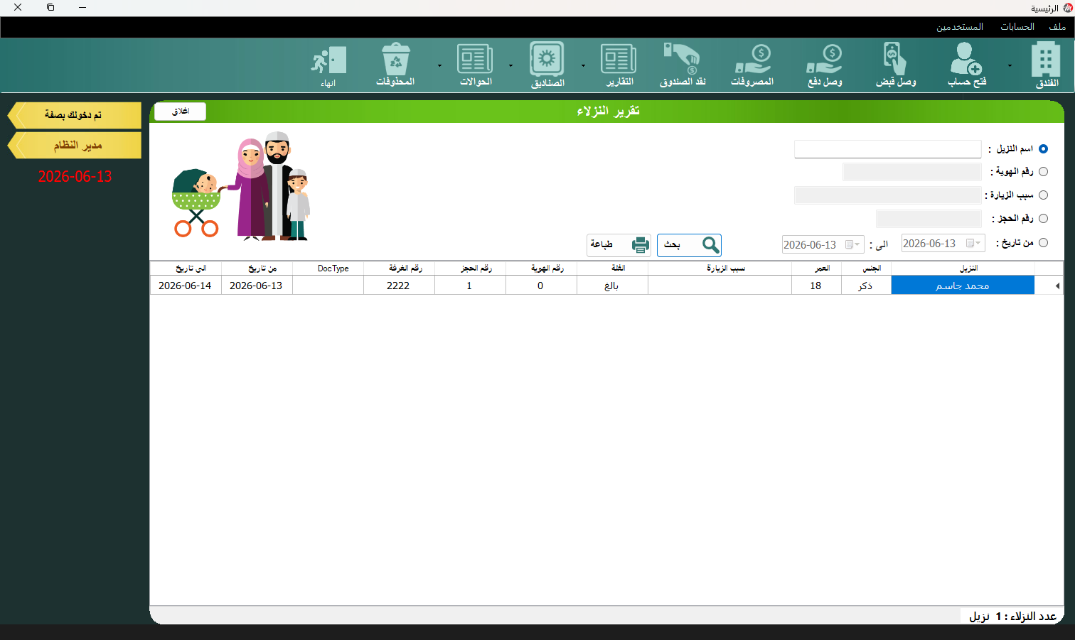The height and width of the screenshot is (640, 1075).
Task: Click the DocType column header
Action: click(328, 269)
